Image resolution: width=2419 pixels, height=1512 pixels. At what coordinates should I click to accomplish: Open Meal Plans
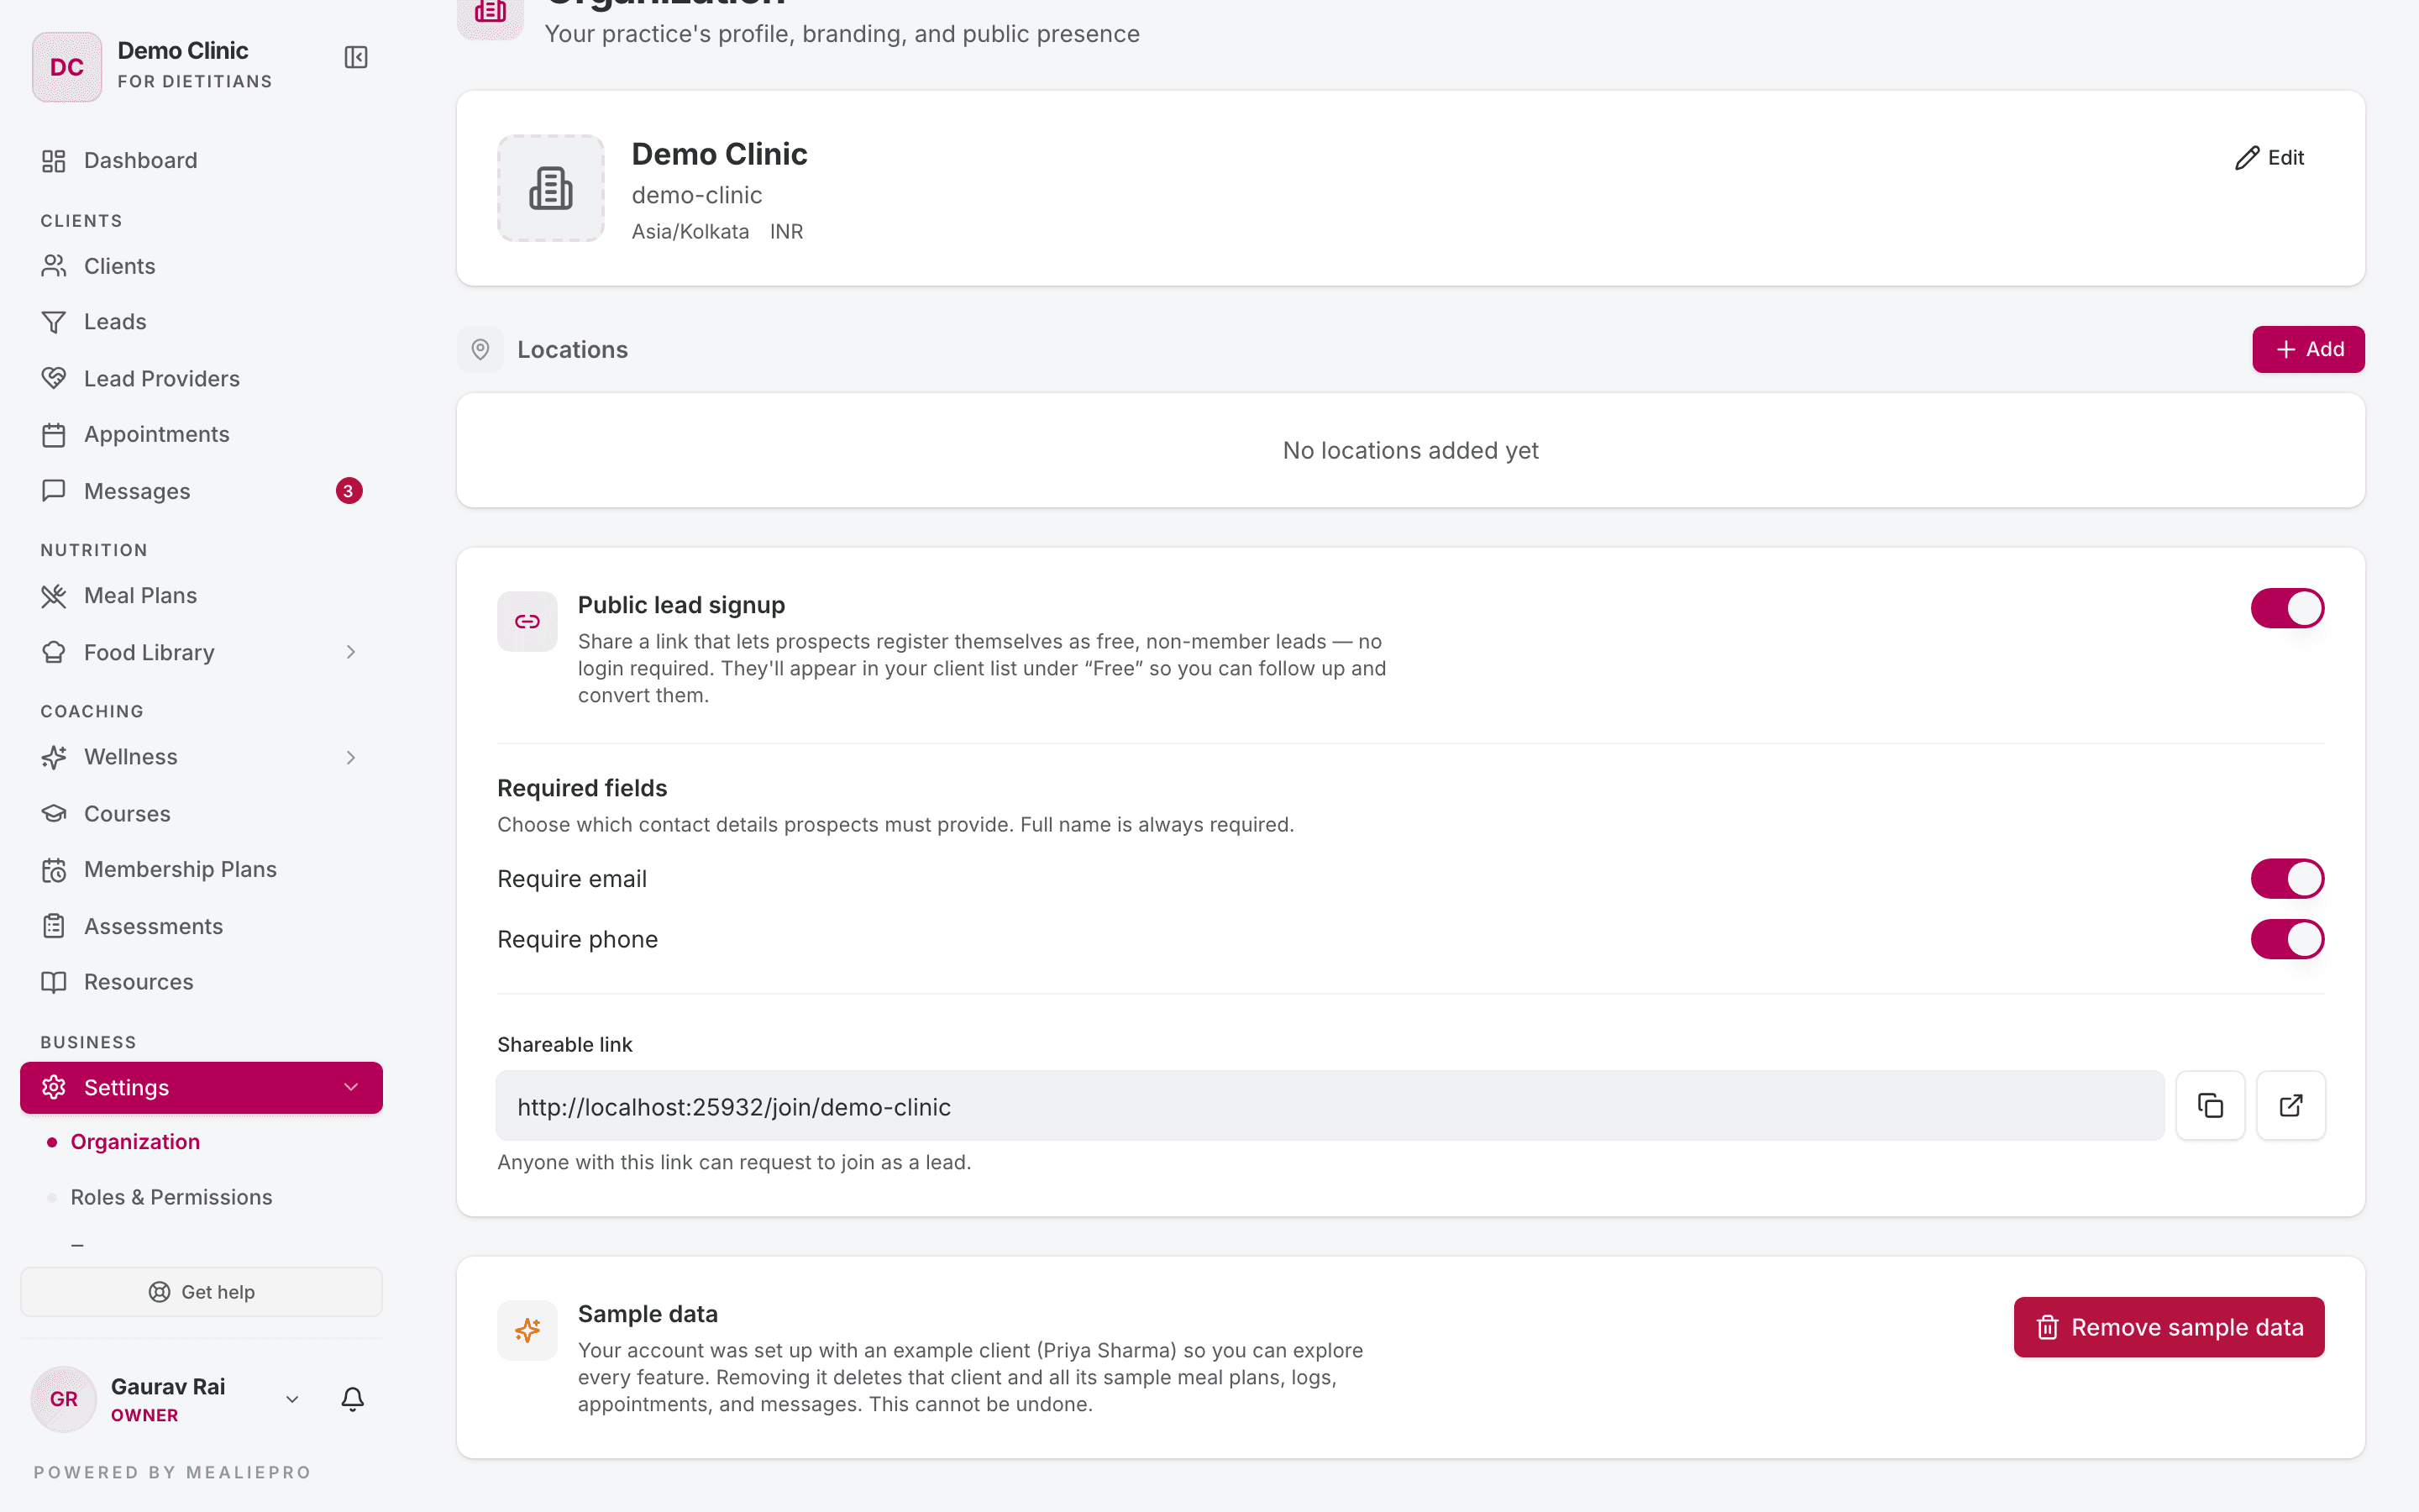pos(201,596)
